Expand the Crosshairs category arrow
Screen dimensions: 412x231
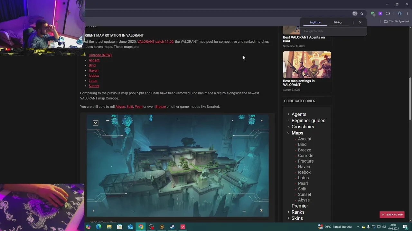click(x=288, y=126)
